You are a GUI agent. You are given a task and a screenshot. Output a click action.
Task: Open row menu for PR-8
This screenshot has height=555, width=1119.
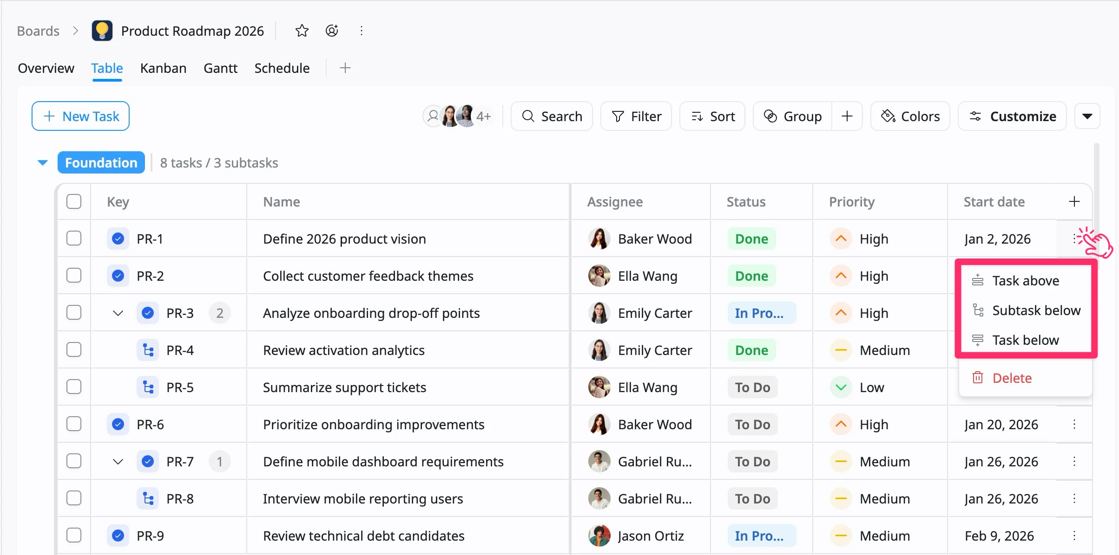pos(1074,498)
